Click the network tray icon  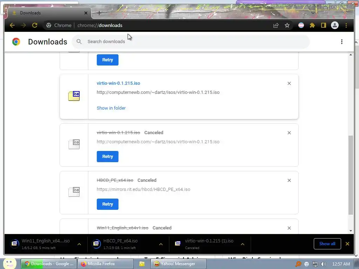(x=315, y=264)
